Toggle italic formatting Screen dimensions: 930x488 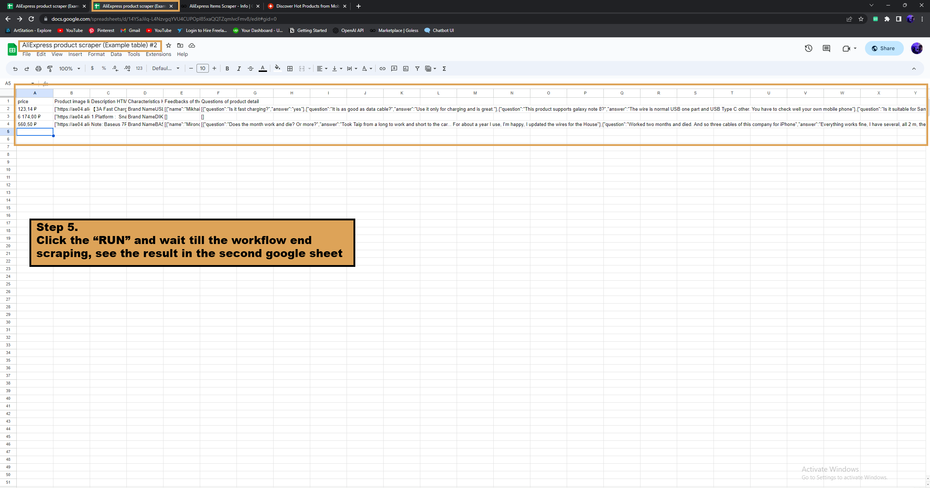pyautogui.click(x=239, y=69)
